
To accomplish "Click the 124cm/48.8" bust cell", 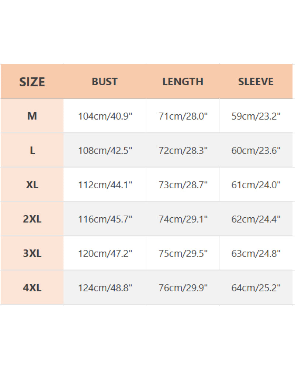I will (x=105, y=288).
